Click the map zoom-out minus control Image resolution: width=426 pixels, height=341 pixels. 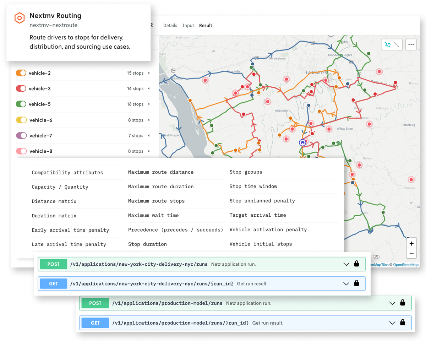(x=411, y=254)
